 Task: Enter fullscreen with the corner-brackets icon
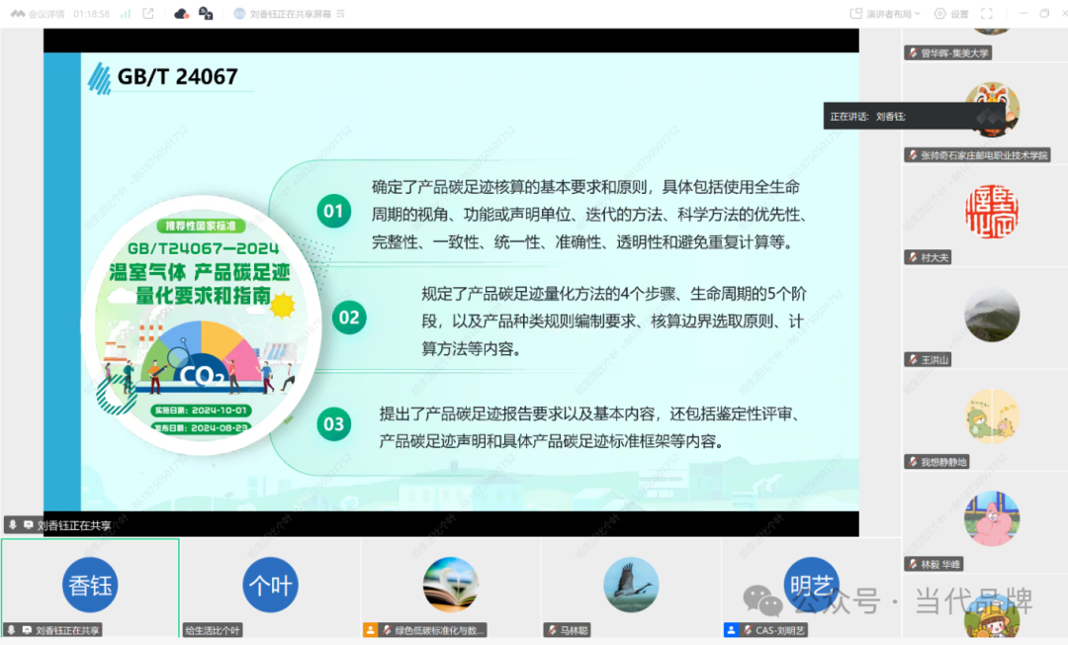(x=987, y=14)
